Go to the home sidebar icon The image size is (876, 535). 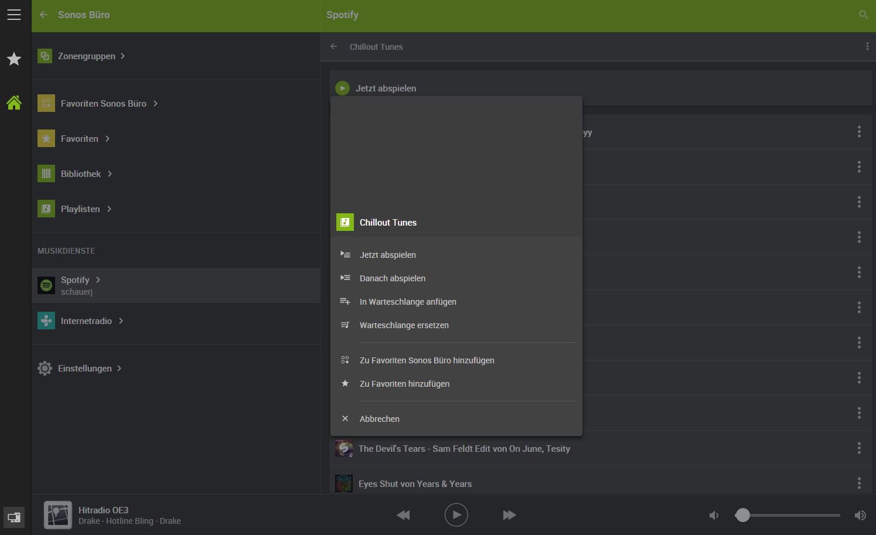tap(14, 103)
